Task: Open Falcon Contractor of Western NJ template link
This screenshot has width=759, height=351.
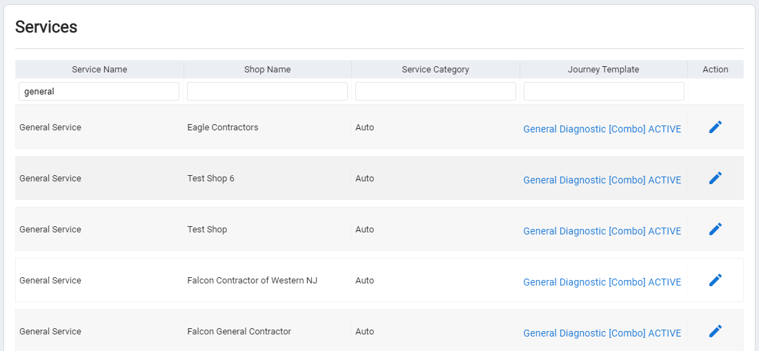Action: pyautogui.click(x=602, y=282)
